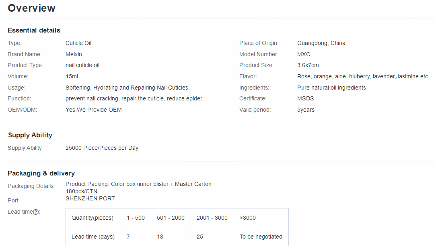Click the 1 - 500 quantity table cell
Screen dimensions: 434x249
coord(136,218)
